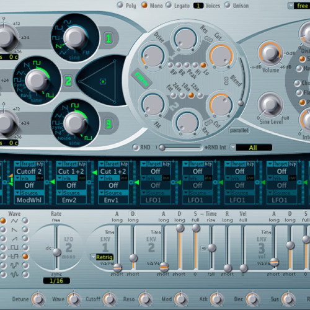Viewport: 310px width, 310px height.
Task: Click the chain link icon beside Blend
Action: (x=226, y=81)
